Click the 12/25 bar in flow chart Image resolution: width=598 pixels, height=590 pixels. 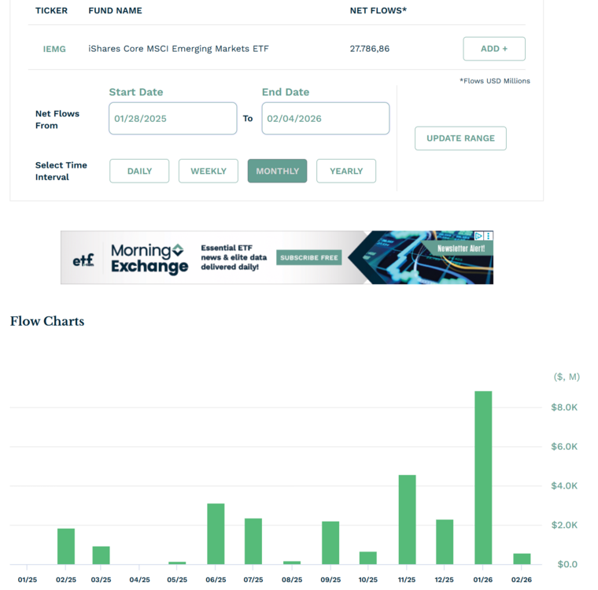click(445, 542)
